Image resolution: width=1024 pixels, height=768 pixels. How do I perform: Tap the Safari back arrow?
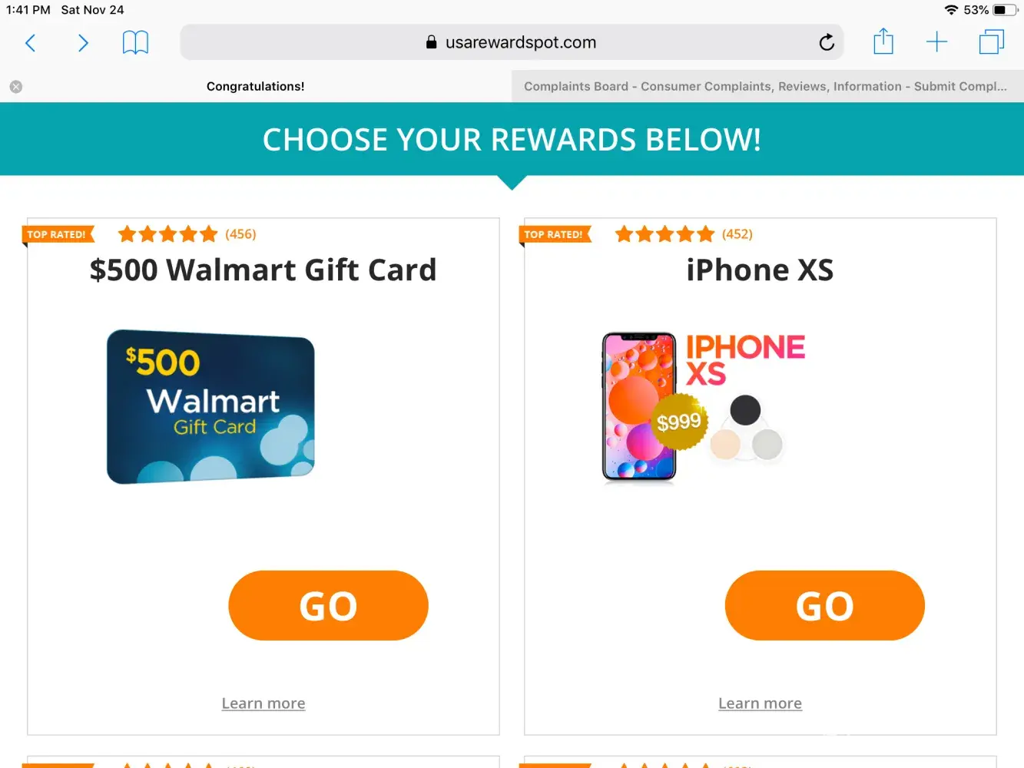click(x=31, y=43)
